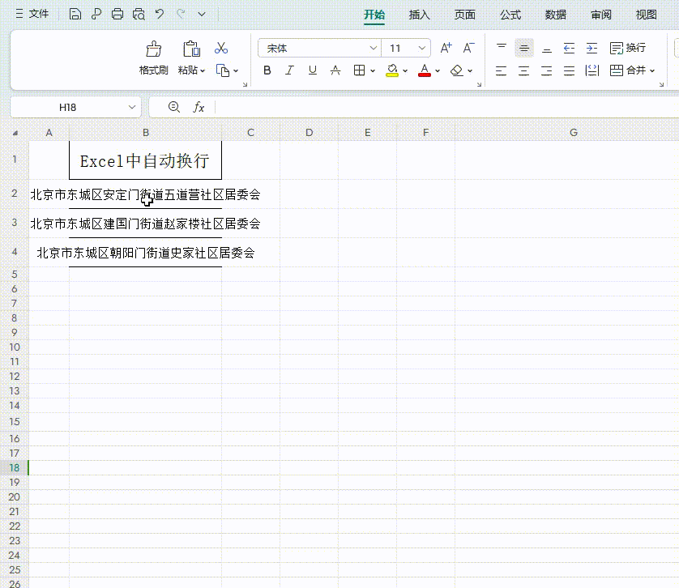
Task: Select column B header
Action: click(146, 133)
